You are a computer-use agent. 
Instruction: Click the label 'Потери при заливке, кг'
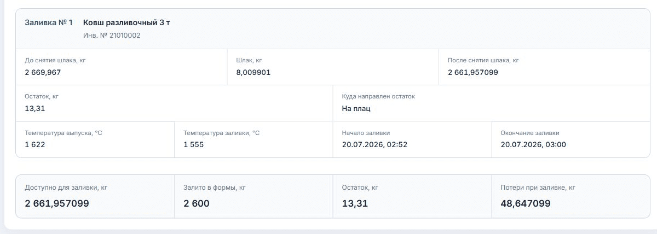click(x=538, y=188)
